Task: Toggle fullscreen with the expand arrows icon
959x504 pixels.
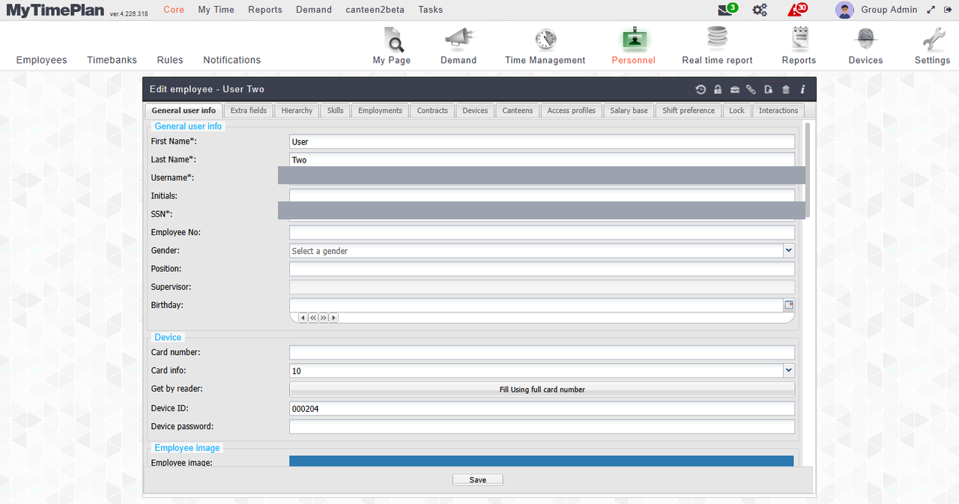Action: point(931,10)
